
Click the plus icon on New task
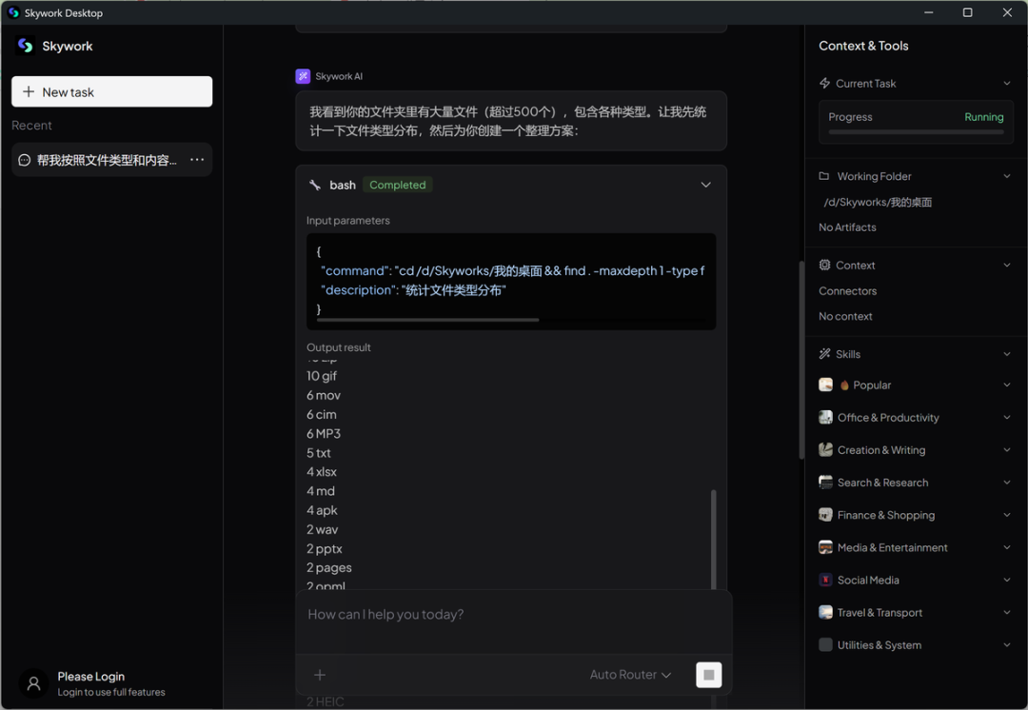click(29, 91)
